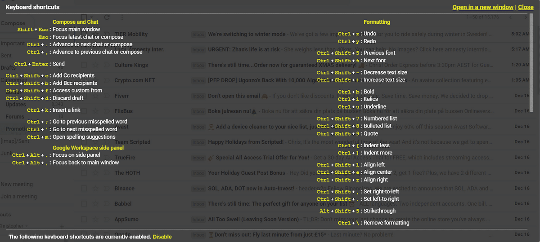Screen dimensions: 540x242
Task: Open the Forums category in Gmail
Action: [x=15, y=117]
